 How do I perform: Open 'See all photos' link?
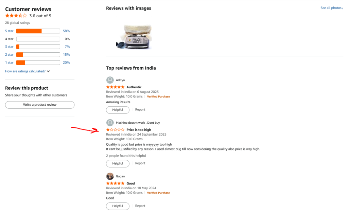coord(331,7)
